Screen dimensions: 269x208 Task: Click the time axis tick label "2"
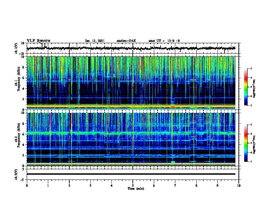click(69, 186)
